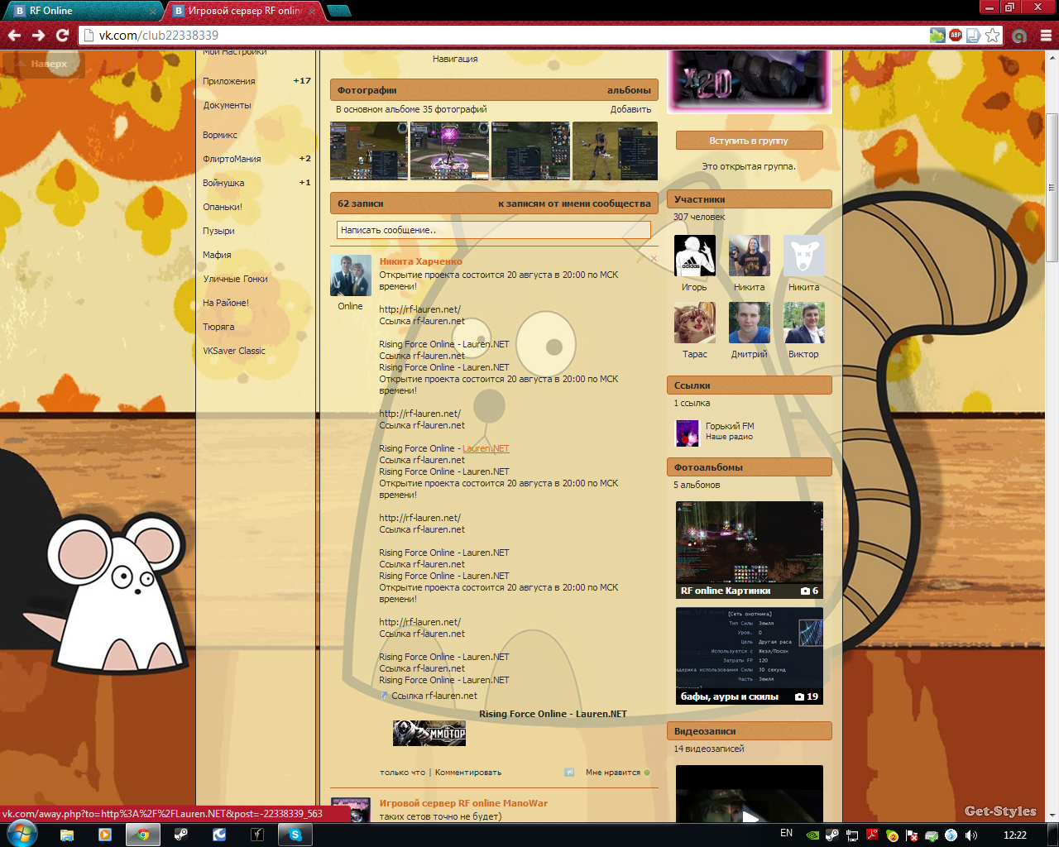The height and width of the screenshot is (847, 1059).
Task: Open Документы in the left menu
Action: (227, 105)
